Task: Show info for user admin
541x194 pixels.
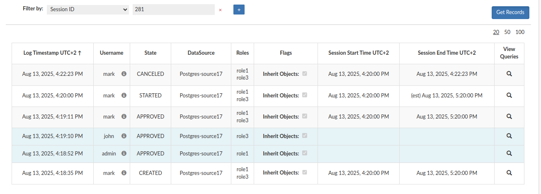Action: [x=124, y=153]
